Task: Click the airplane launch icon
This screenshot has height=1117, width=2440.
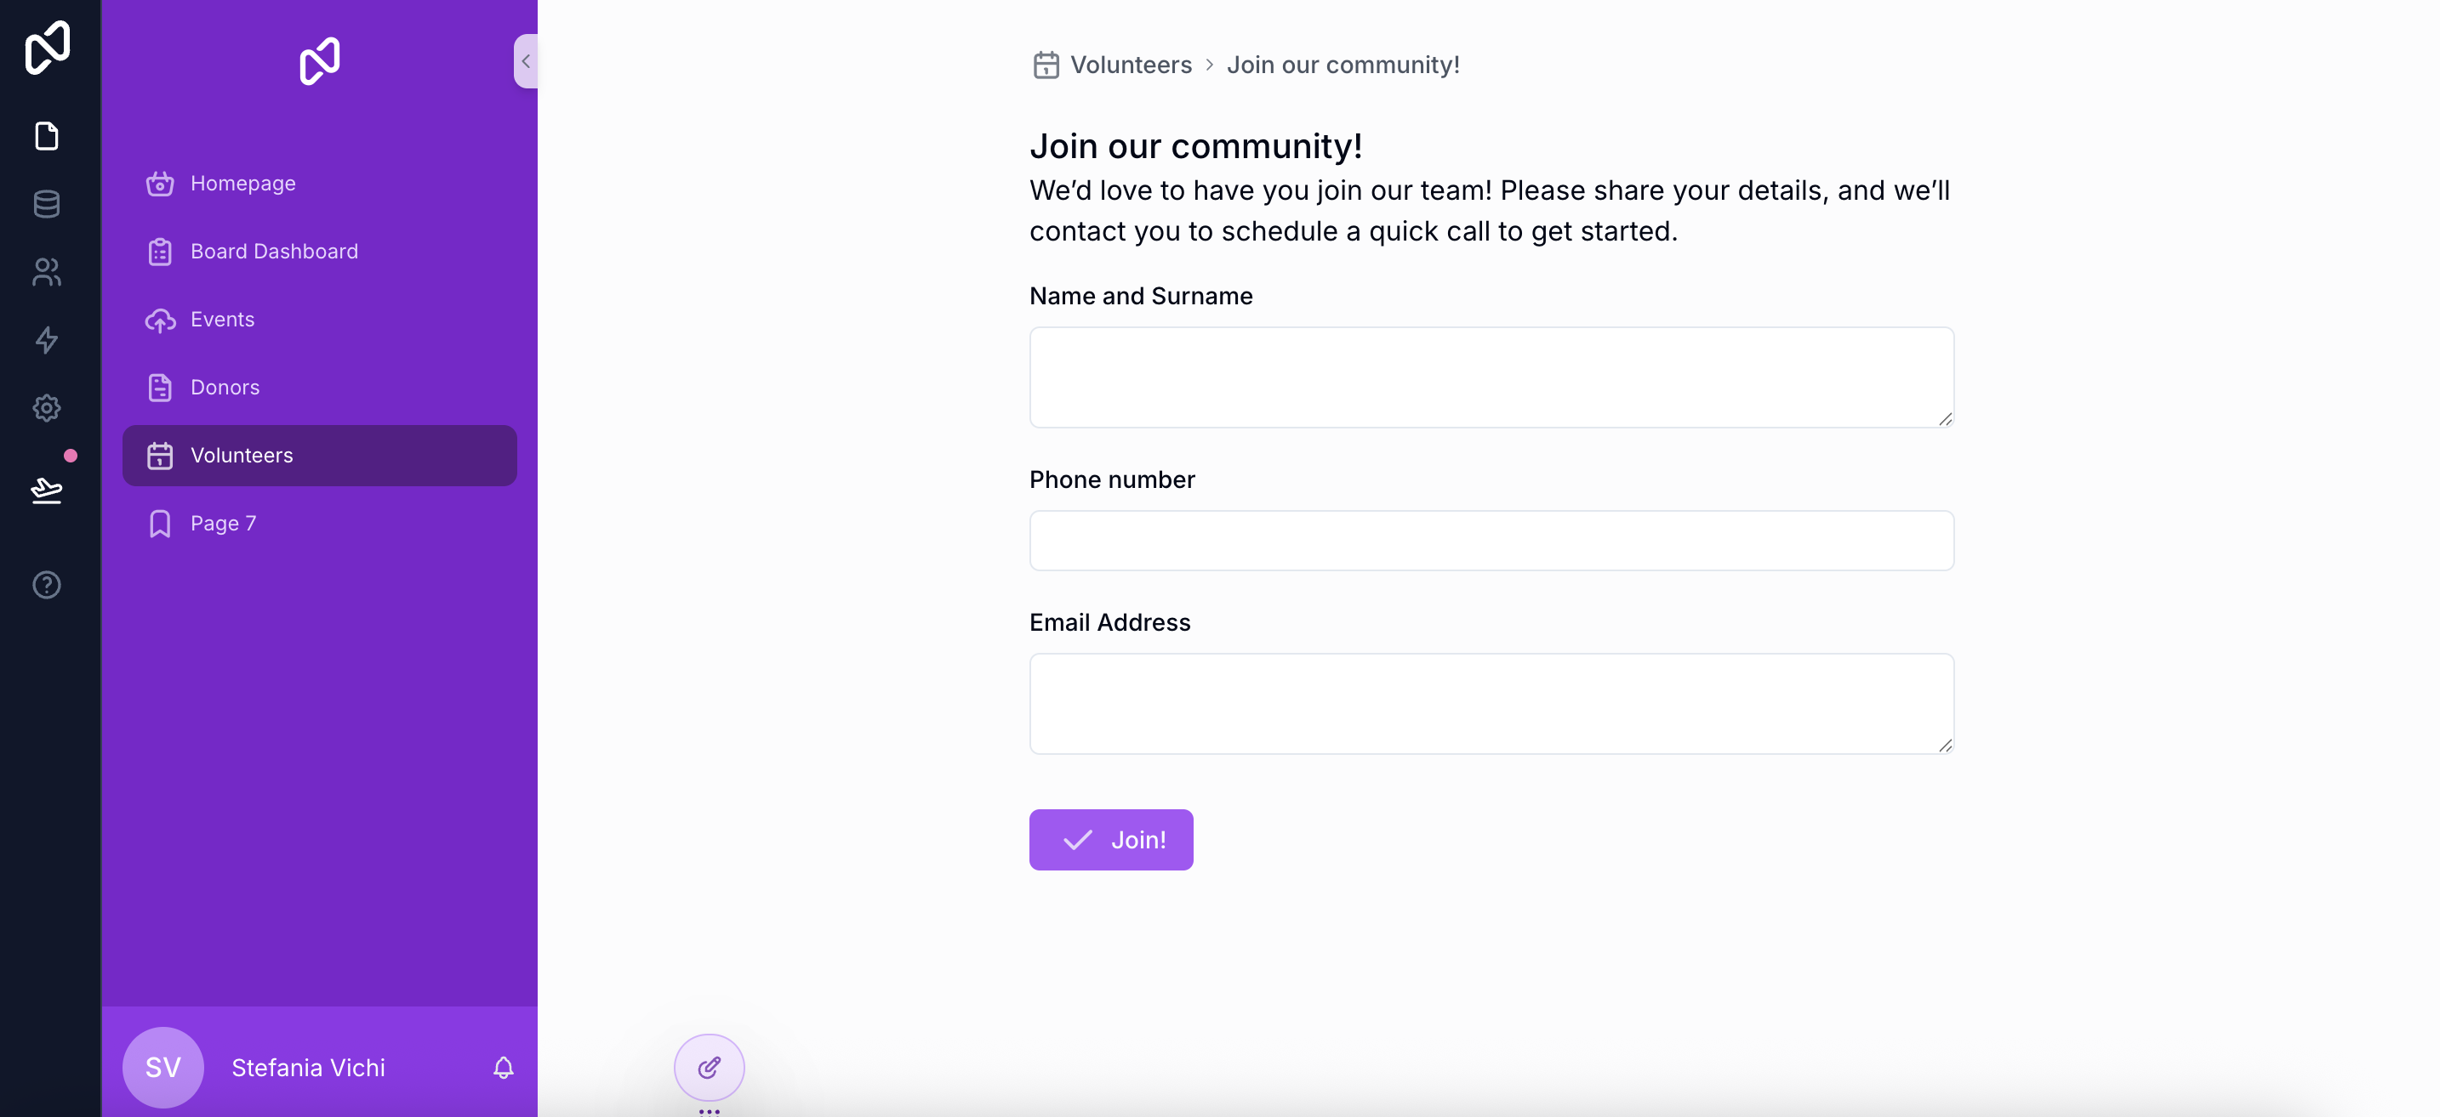Action: point(47,490)
